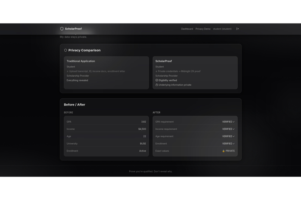Click the GPA value 3.82
Viewport: 301px width, 200px height.
(x=143, y=122)
